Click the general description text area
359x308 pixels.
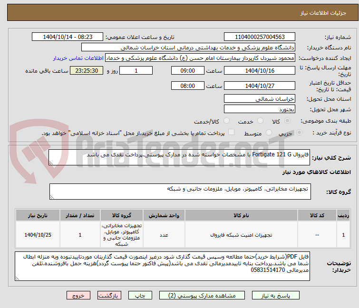[179, 157]
